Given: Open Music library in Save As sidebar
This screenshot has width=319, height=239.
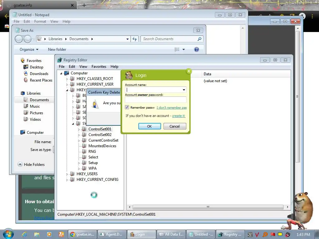Looking at the screenshot, I should tap(32, 106).
